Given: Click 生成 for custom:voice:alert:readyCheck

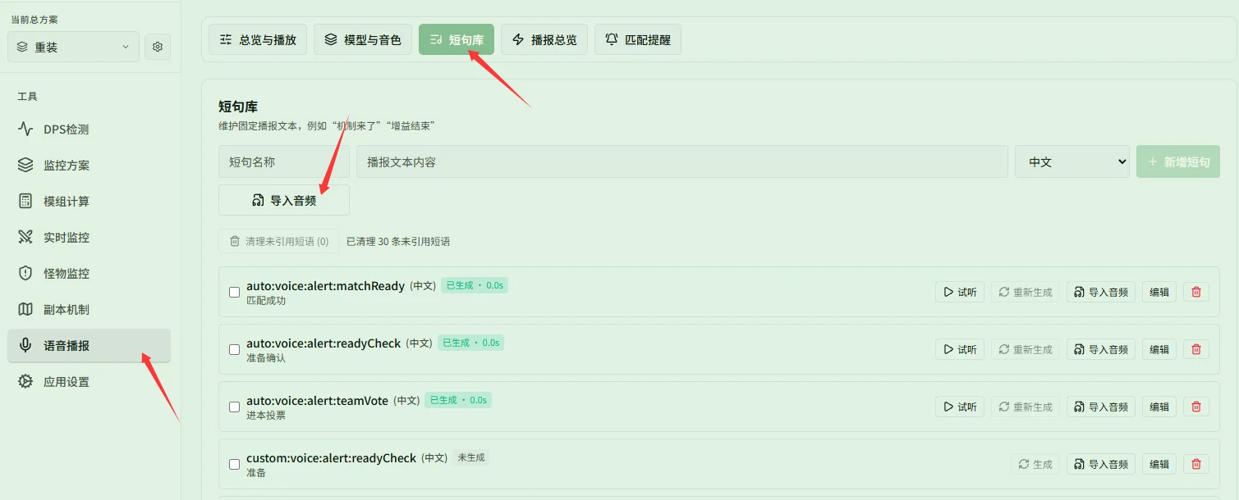Looking at the screenshot, I should 1035,465.
